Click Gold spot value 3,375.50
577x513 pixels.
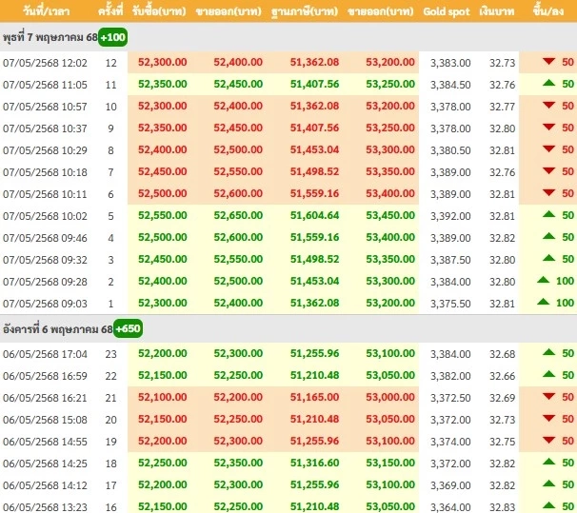447,303
